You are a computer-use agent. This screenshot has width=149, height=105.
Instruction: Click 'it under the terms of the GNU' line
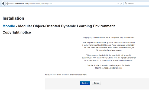109,45
